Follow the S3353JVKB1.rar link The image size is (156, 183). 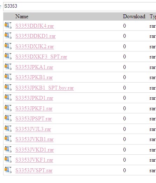tap(34, 139)
